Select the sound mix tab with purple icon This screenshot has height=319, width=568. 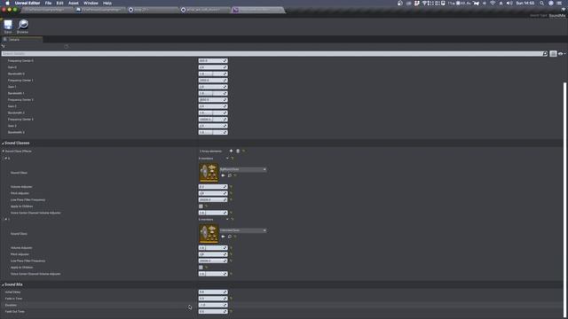click(x=258, y=10)
